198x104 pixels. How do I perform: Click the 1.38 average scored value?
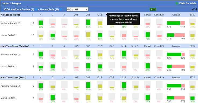click(x=169, y=27)
